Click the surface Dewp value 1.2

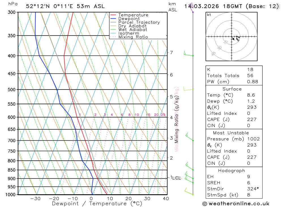251,101
